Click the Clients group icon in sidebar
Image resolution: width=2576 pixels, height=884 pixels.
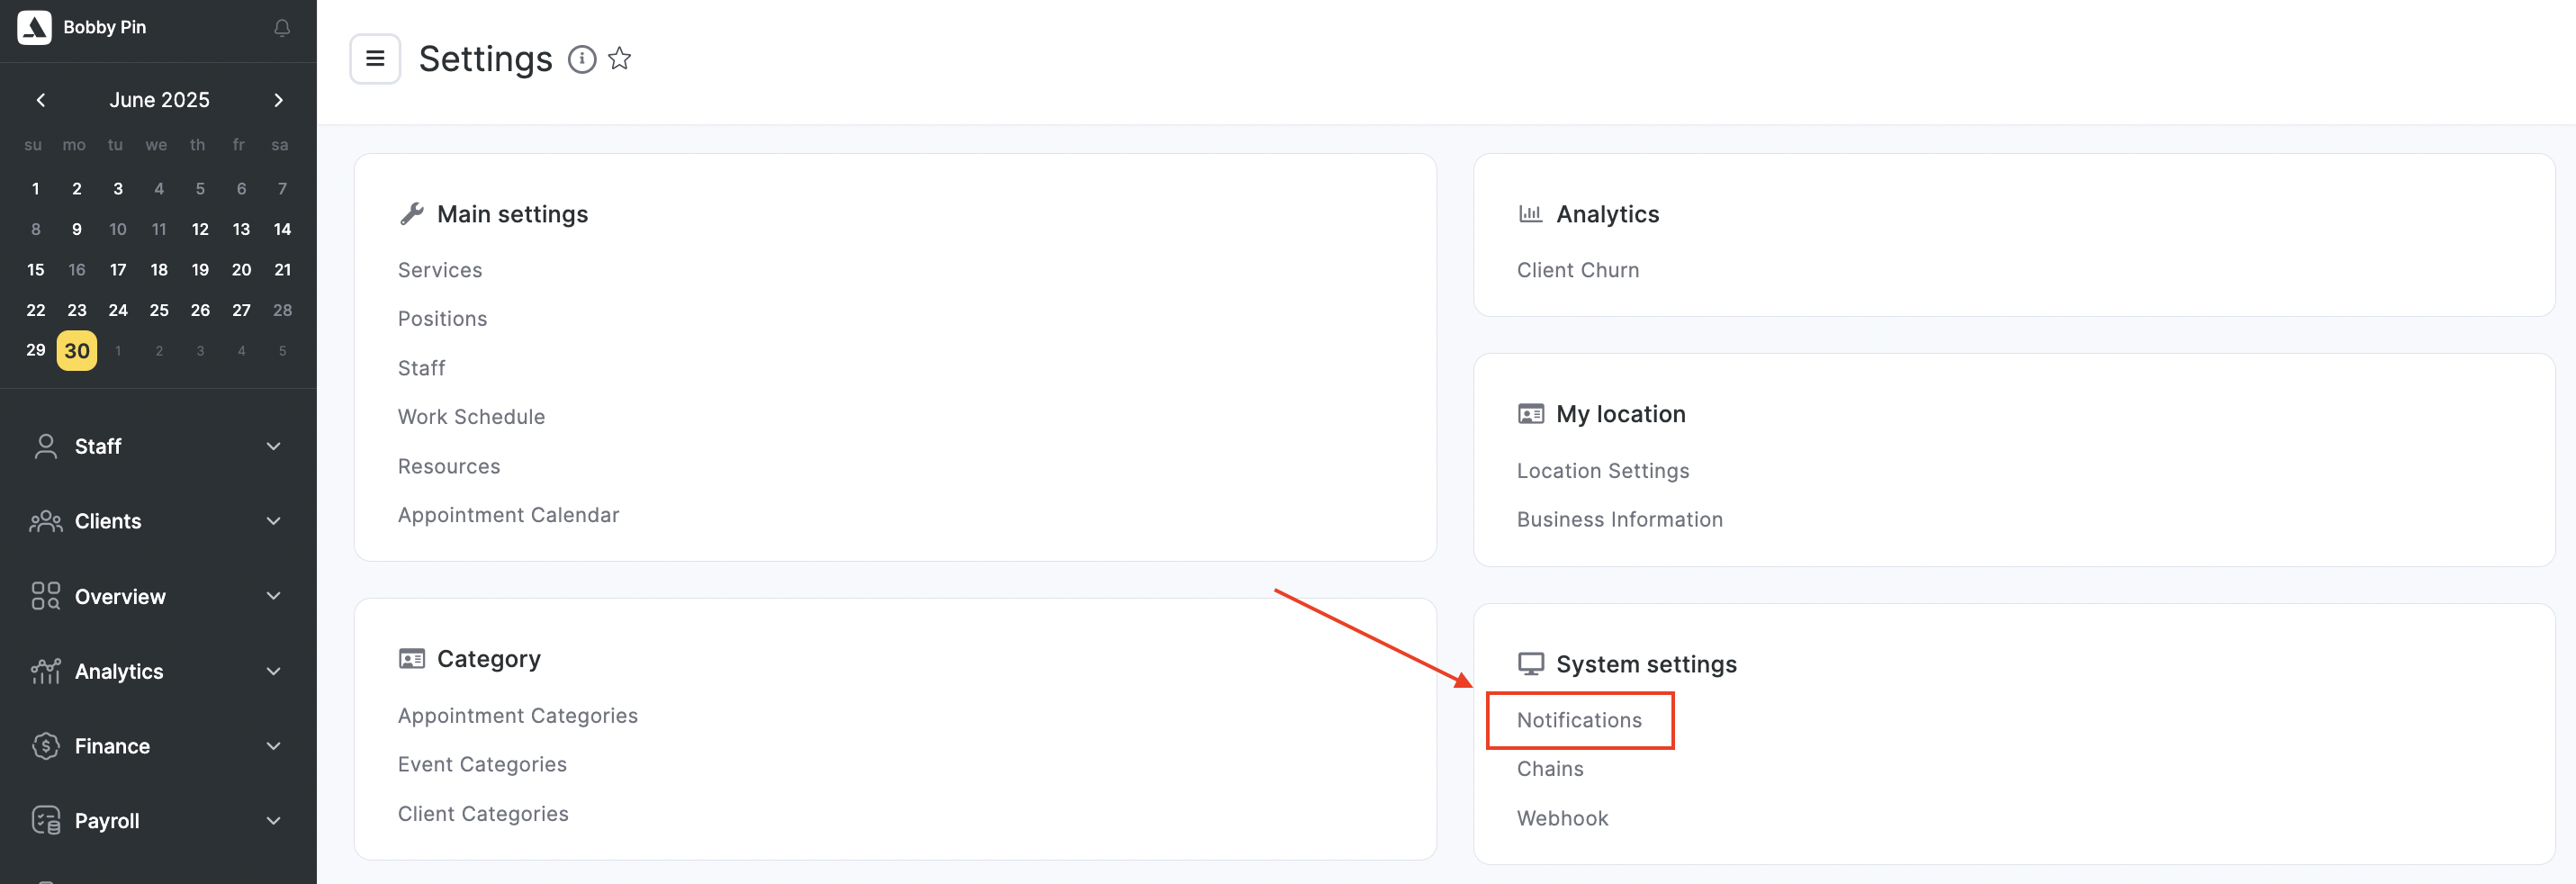[46, 521]
